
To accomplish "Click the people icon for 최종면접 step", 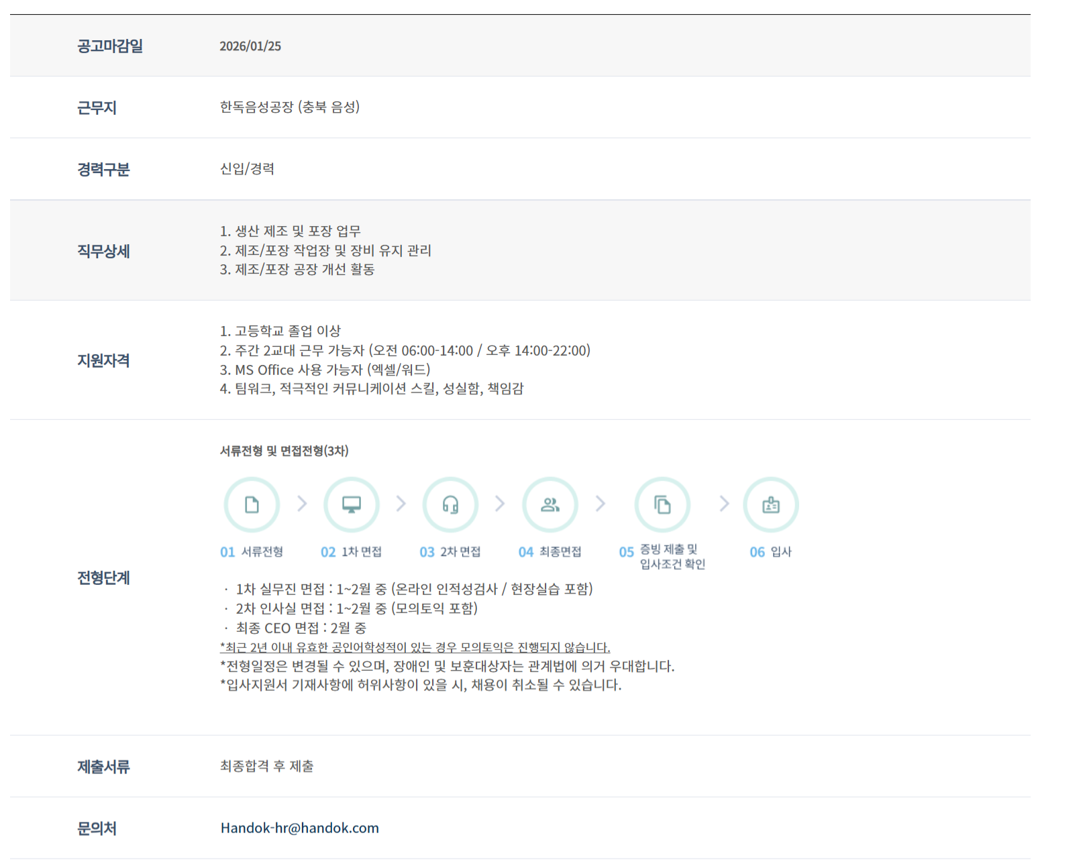I will pyautogui.click(x=550, y=504).
